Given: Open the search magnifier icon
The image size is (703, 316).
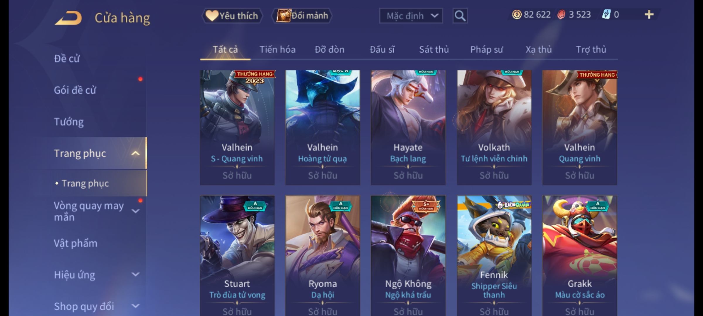Looking at the screenshot, I should 460,16.
